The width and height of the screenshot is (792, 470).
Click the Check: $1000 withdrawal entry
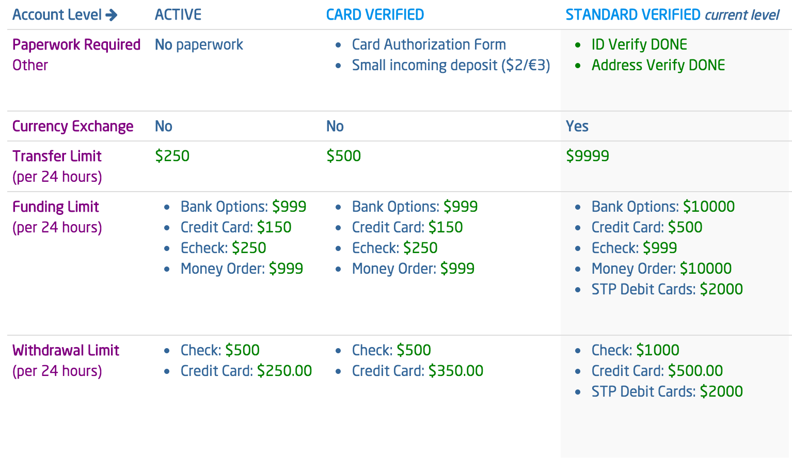point(635,351)
